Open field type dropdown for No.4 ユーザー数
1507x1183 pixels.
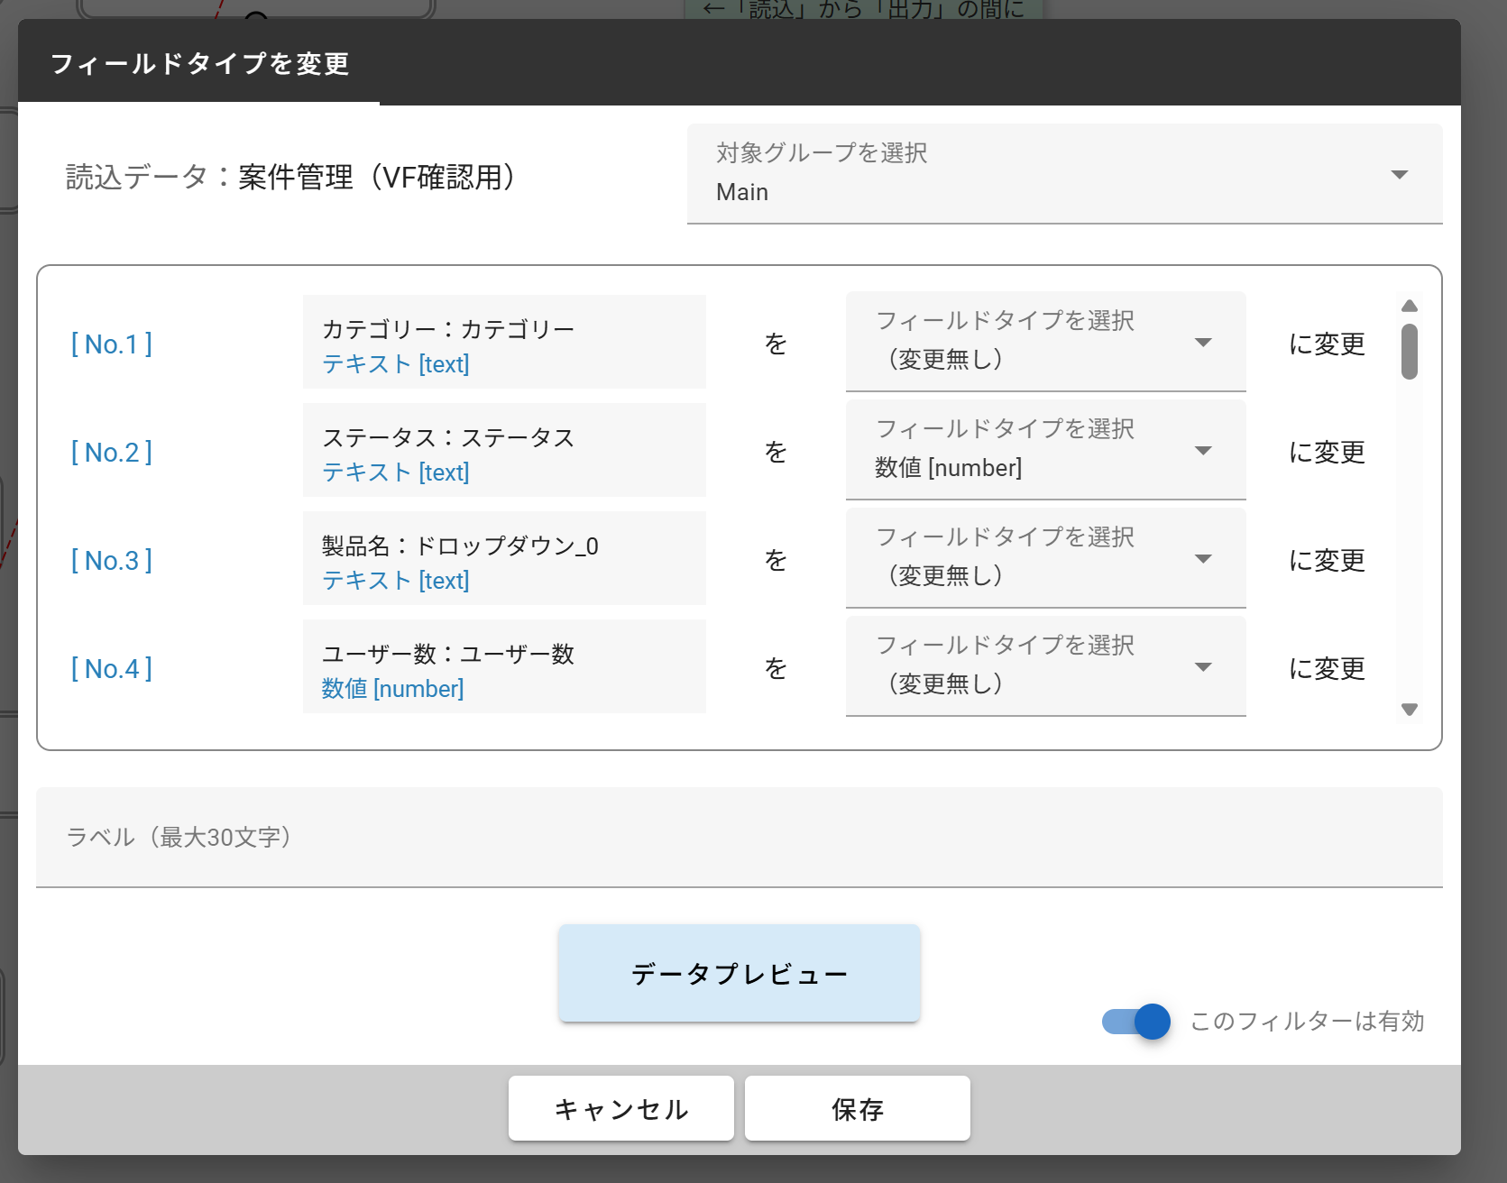pos(1045,666)
